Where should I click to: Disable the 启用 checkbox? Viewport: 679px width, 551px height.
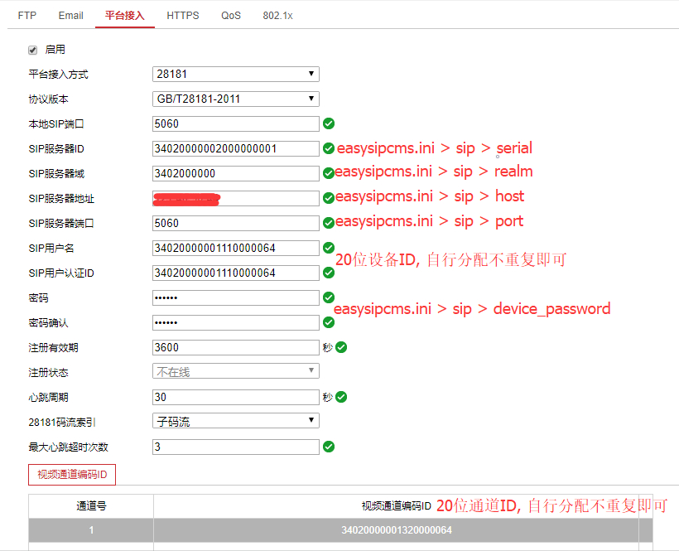[x=31, y=50]
